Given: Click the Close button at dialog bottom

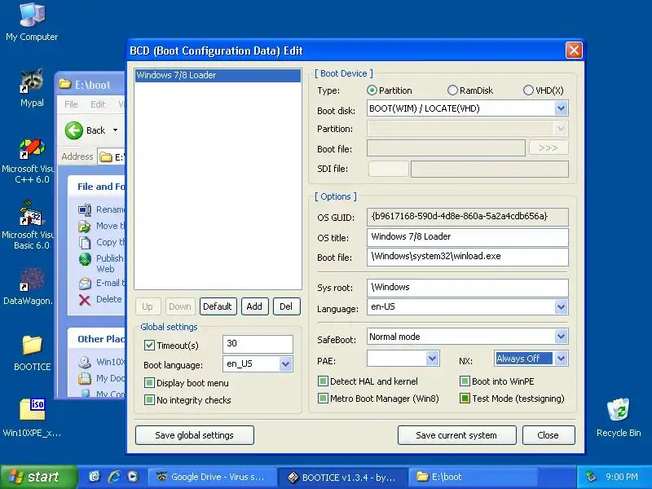Looking at the screenshot, I should pos(548,435).
